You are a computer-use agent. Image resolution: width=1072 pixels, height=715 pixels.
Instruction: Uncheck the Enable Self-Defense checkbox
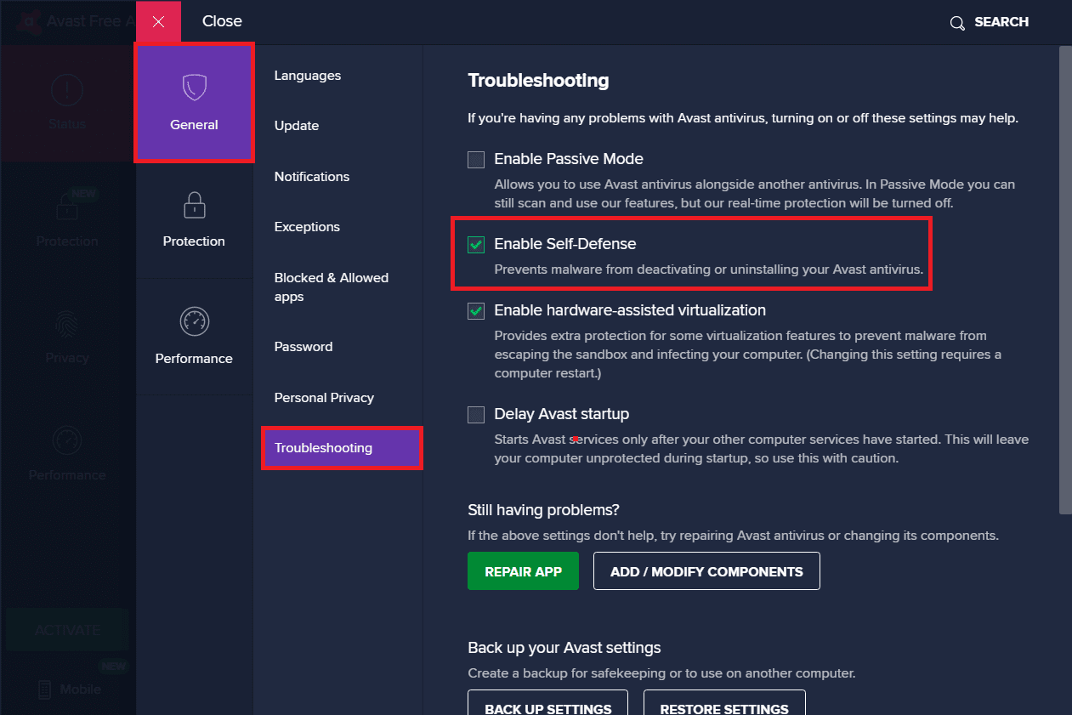pos(476,245)
